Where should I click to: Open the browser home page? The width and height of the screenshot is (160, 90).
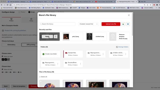point(10,5)
